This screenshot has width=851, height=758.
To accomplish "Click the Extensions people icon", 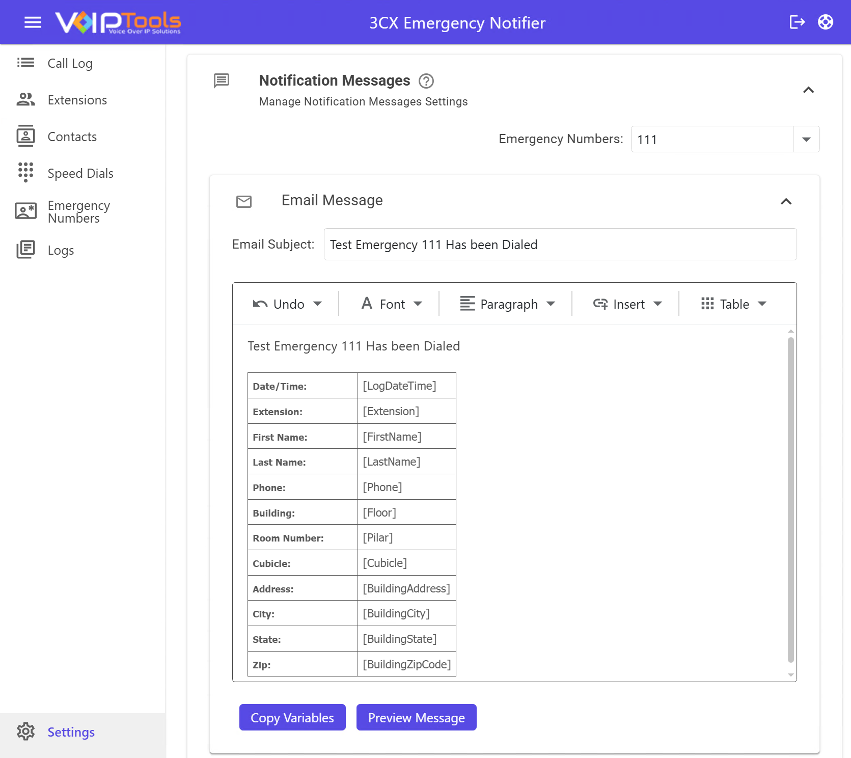I will pyautogui.click(x=25, y=100).
